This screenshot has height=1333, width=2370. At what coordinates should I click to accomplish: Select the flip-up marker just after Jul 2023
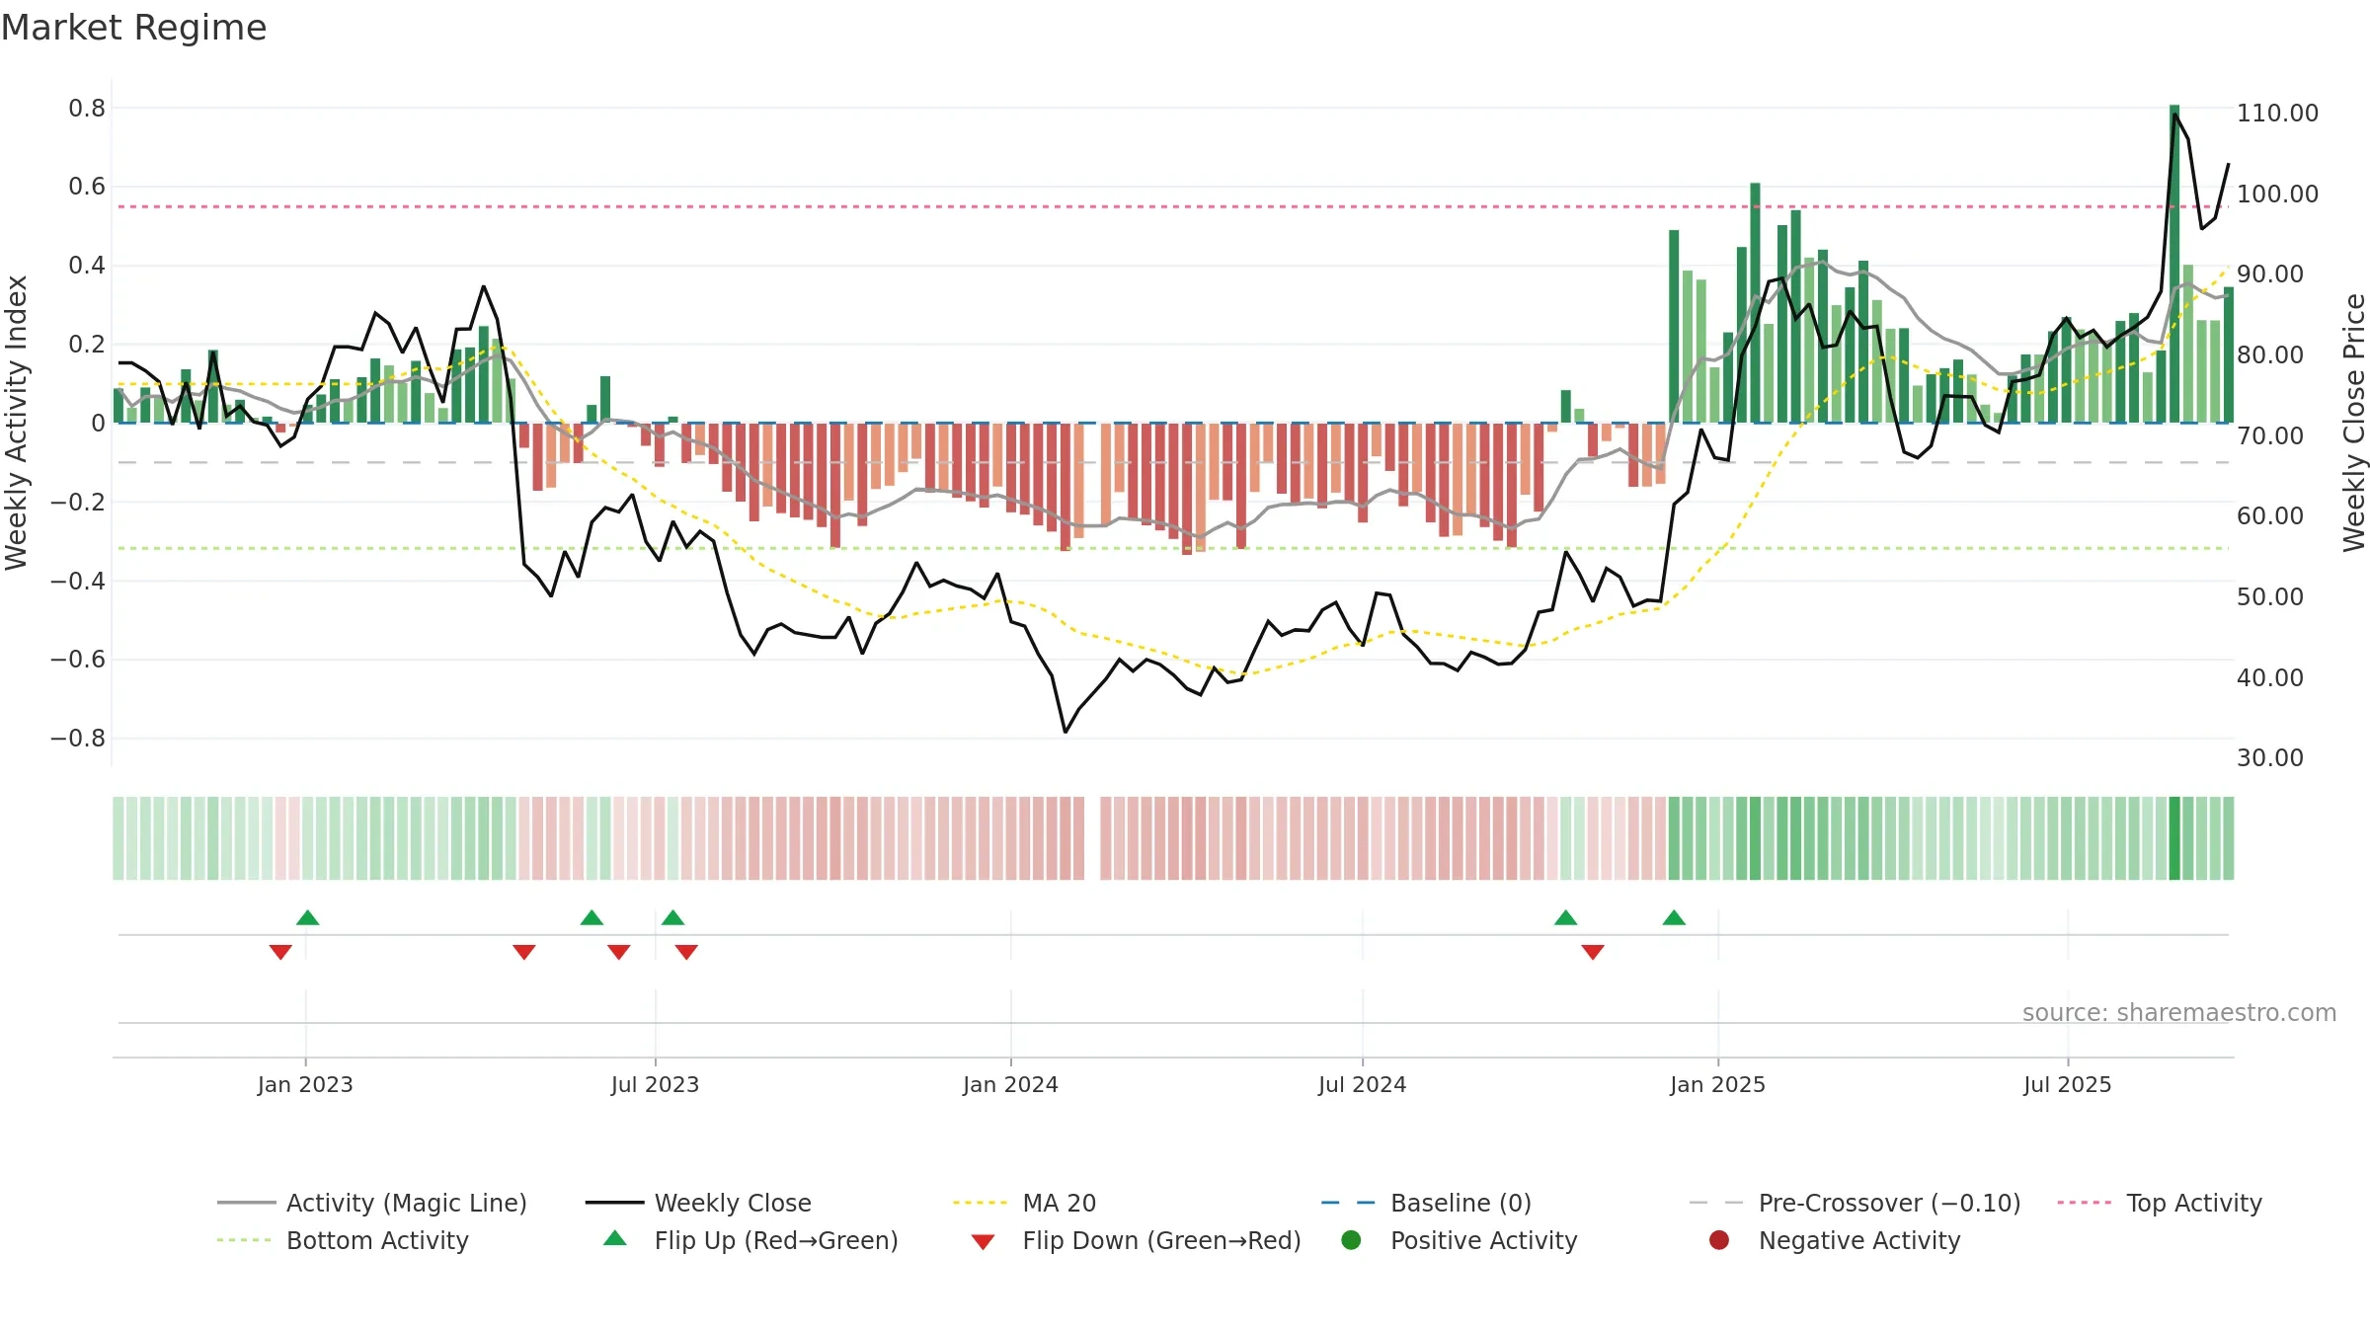coord(672,917)
